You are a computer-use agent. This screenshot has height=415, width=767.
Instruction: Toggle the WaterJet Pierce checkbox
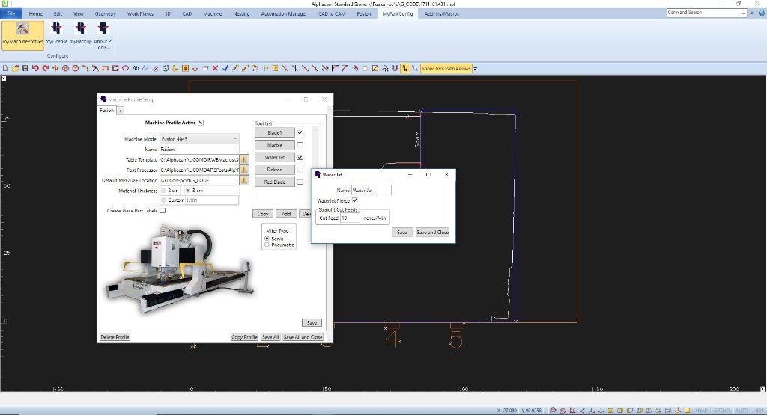point(354,200)
